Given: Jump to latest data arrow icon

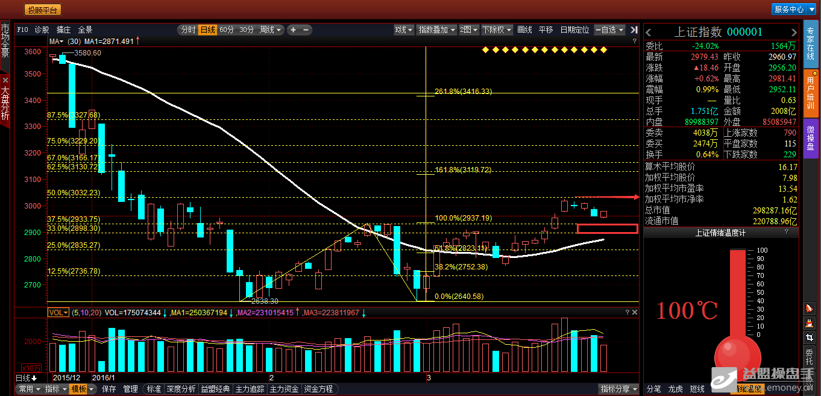Looking at the screenshot, I should tap(634, 30).
